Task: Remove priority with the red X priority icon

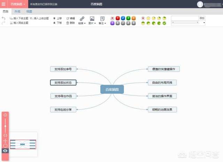Action: (112, 18)
